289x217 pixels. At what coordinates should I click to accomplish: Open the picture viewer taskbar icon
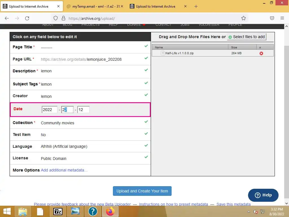pyautogui.click(x=75, y=211)
